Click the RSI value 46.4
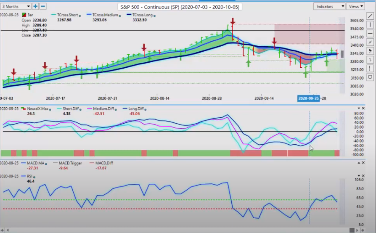This screenshot has height=233, width=376. (30, 181)
